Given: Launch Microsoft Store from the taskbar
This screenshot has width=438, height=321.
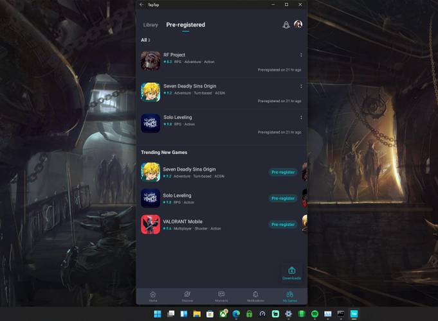Looking at the screenshot, I should pyautogui.click(x=210, y=314).
